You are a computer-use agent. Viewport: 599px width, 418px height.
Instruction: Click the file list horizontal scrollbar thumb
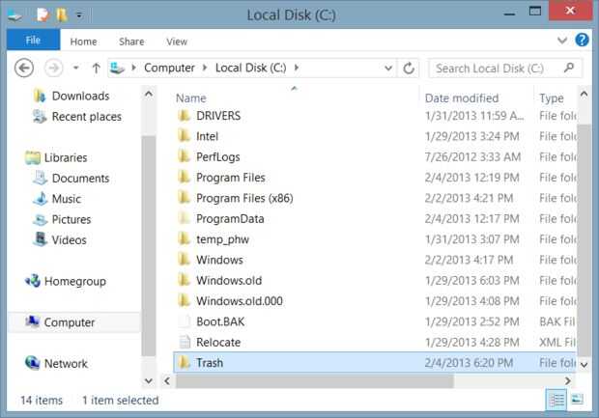point(314,381)
